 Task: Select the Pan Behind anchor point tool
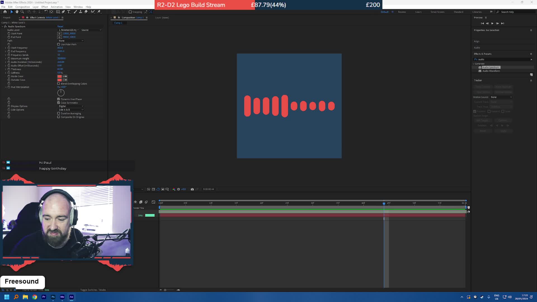pos(51,12)
